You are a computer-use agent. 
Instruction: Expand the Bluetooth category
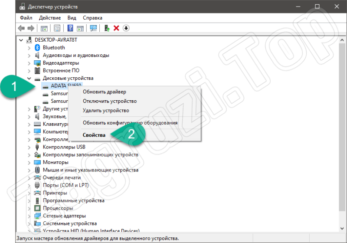click(29, 48)
